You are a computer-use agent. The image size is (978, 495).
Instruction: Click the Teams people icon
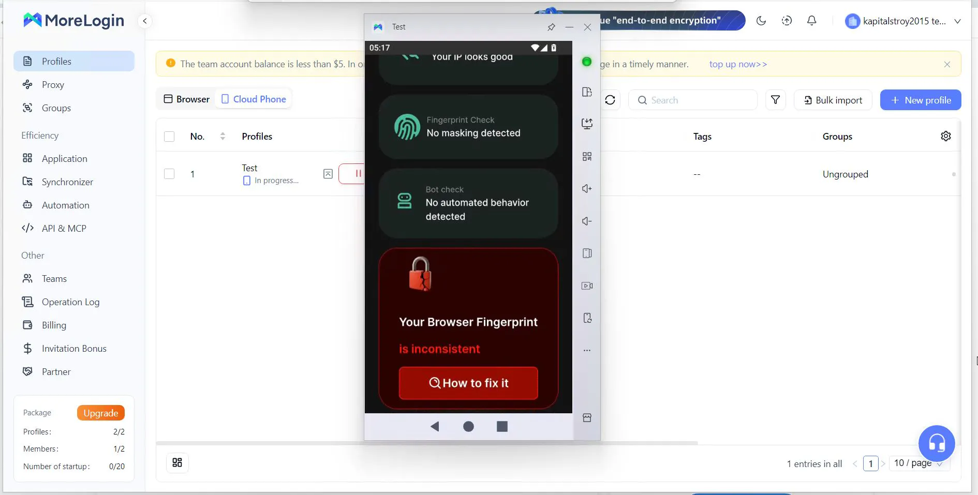27,278
